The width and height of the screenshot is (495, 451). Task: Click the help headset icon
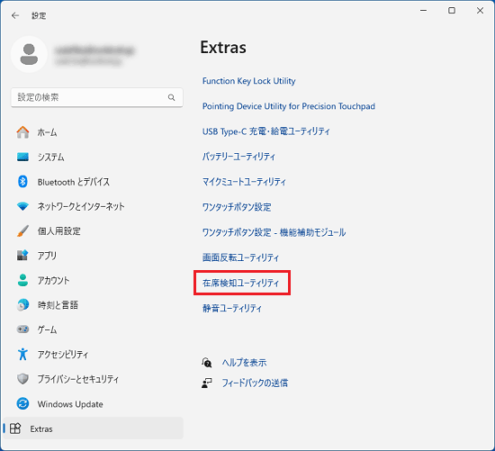click(207, 363)
